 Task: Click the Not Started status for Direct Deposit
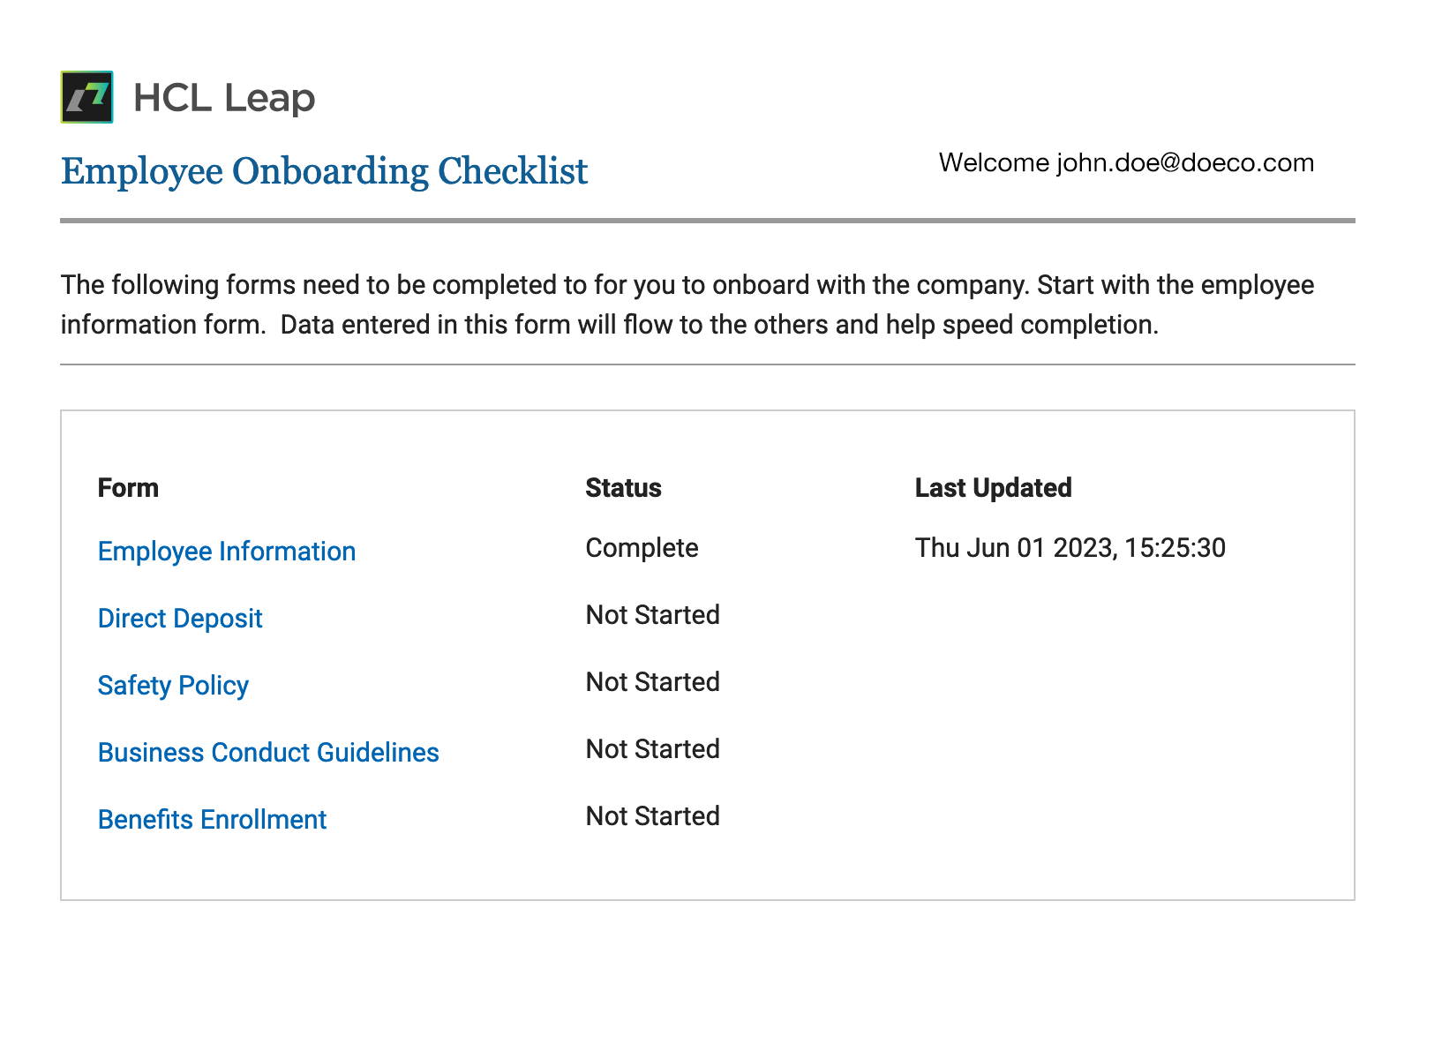[652, 615]
